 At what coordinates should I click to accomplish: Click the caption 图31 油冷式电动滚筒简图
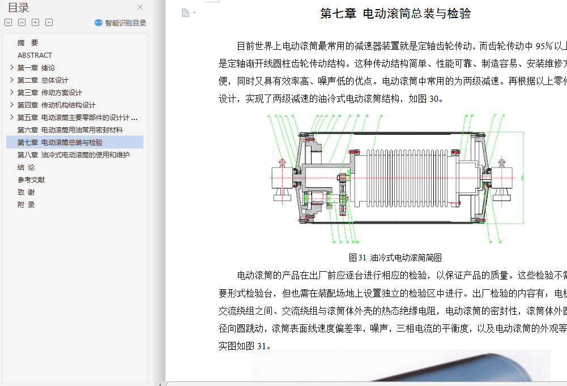click(395, 258)
